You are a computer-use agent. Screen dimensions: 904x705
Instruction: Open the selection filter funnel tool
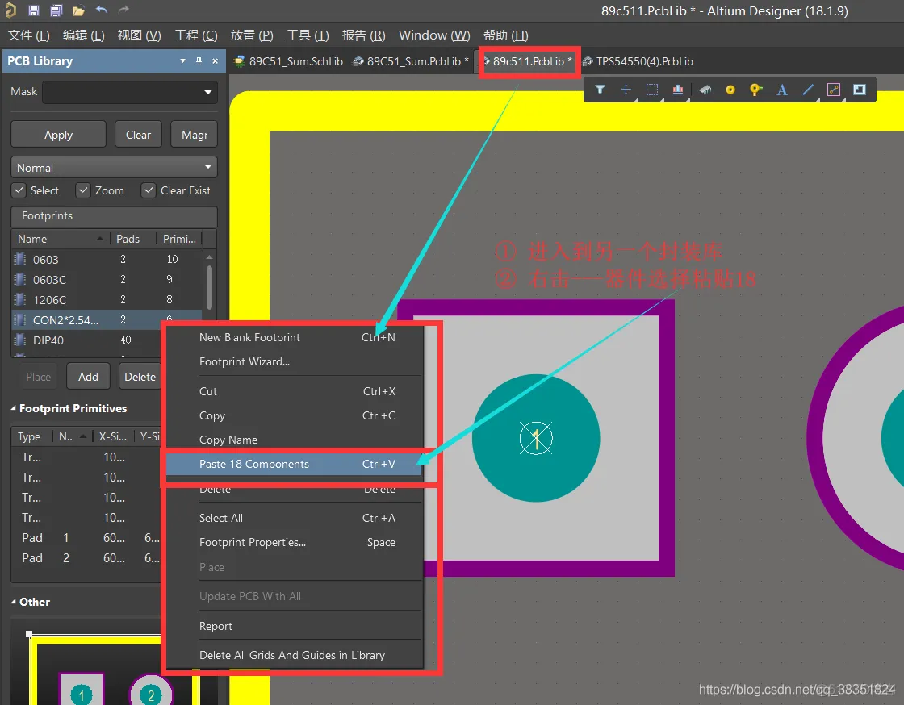click(x=601, y=90)
